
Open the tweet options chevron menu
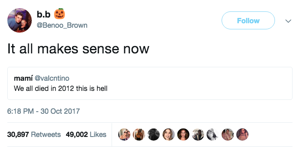pyautogui.click(x=288, y=21)
